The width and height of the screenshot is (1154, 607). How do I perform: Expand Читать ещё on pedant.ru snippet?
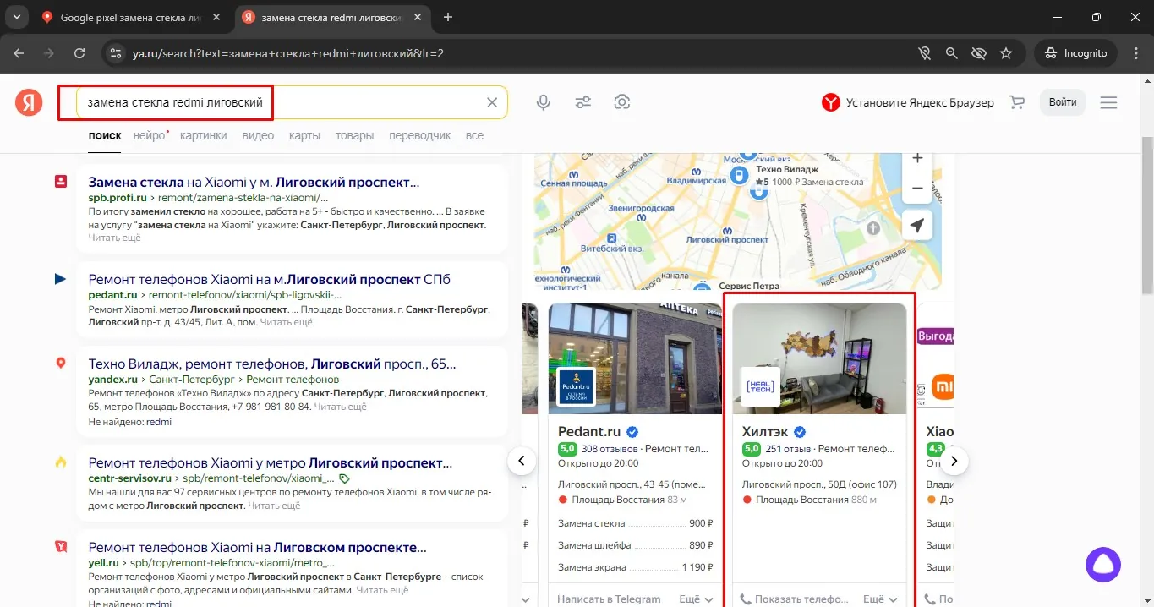[286, 322]
